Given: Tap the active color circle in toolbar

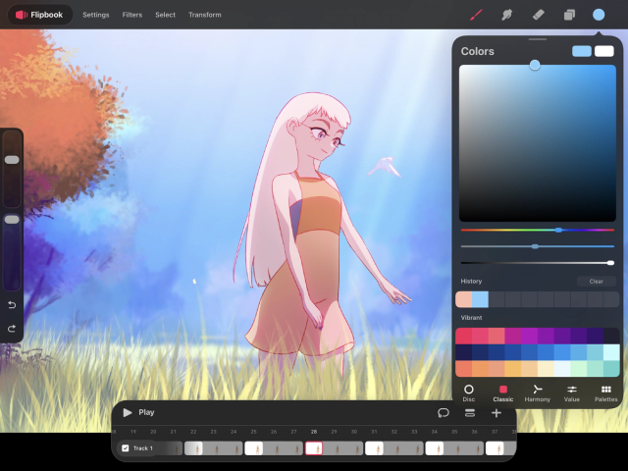Looking at the screenshot, I should [599, 15].
